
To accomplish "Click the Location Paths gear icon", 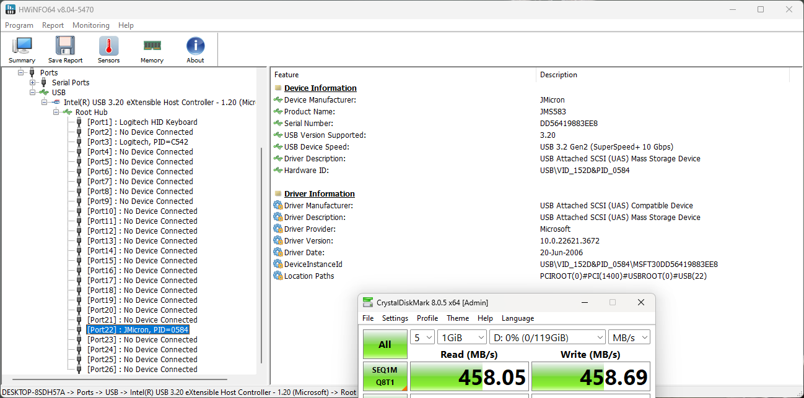I will [x=277, y=276].
